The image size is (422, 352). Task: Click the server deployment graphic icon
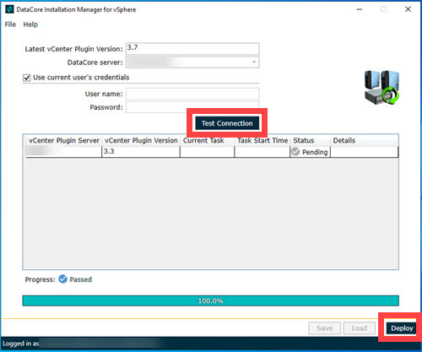[381, 88]
